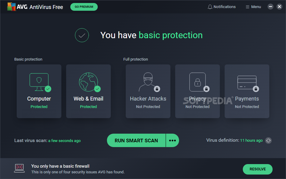Click 'You have basic protection' heading
Screen dimensions: 286x179
point(151,35)
